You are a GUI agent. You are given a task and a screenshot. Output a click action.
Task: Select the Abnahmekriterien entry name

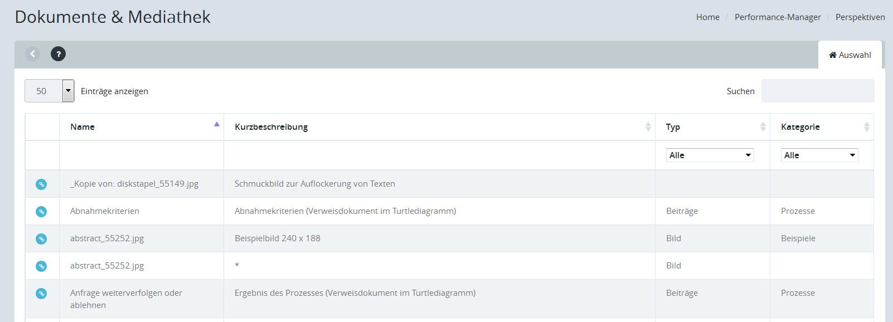(x=105, y=211)
